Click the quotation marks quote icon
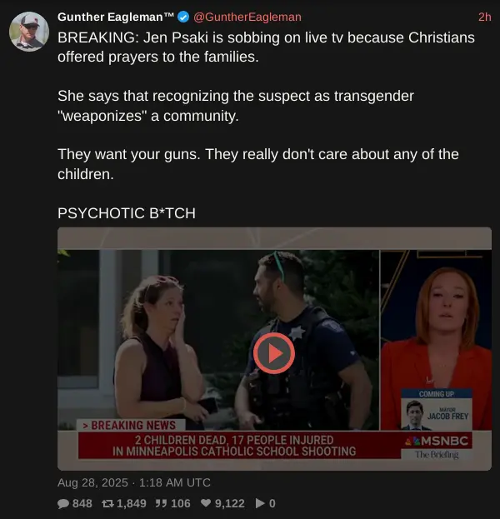 pyautogui.click(x=162, y=503)
